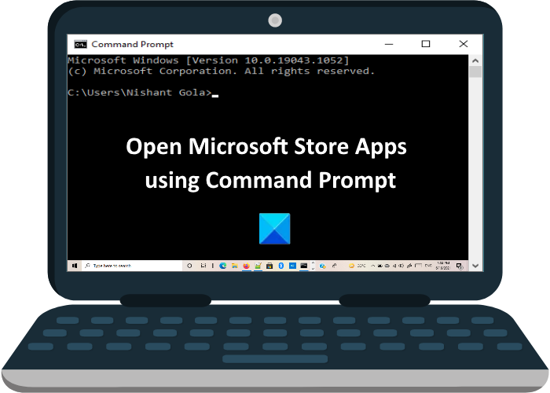Open Microsoft Store from taskbar
This screenshot has width=550, height=393.
[x=269, y=266]
